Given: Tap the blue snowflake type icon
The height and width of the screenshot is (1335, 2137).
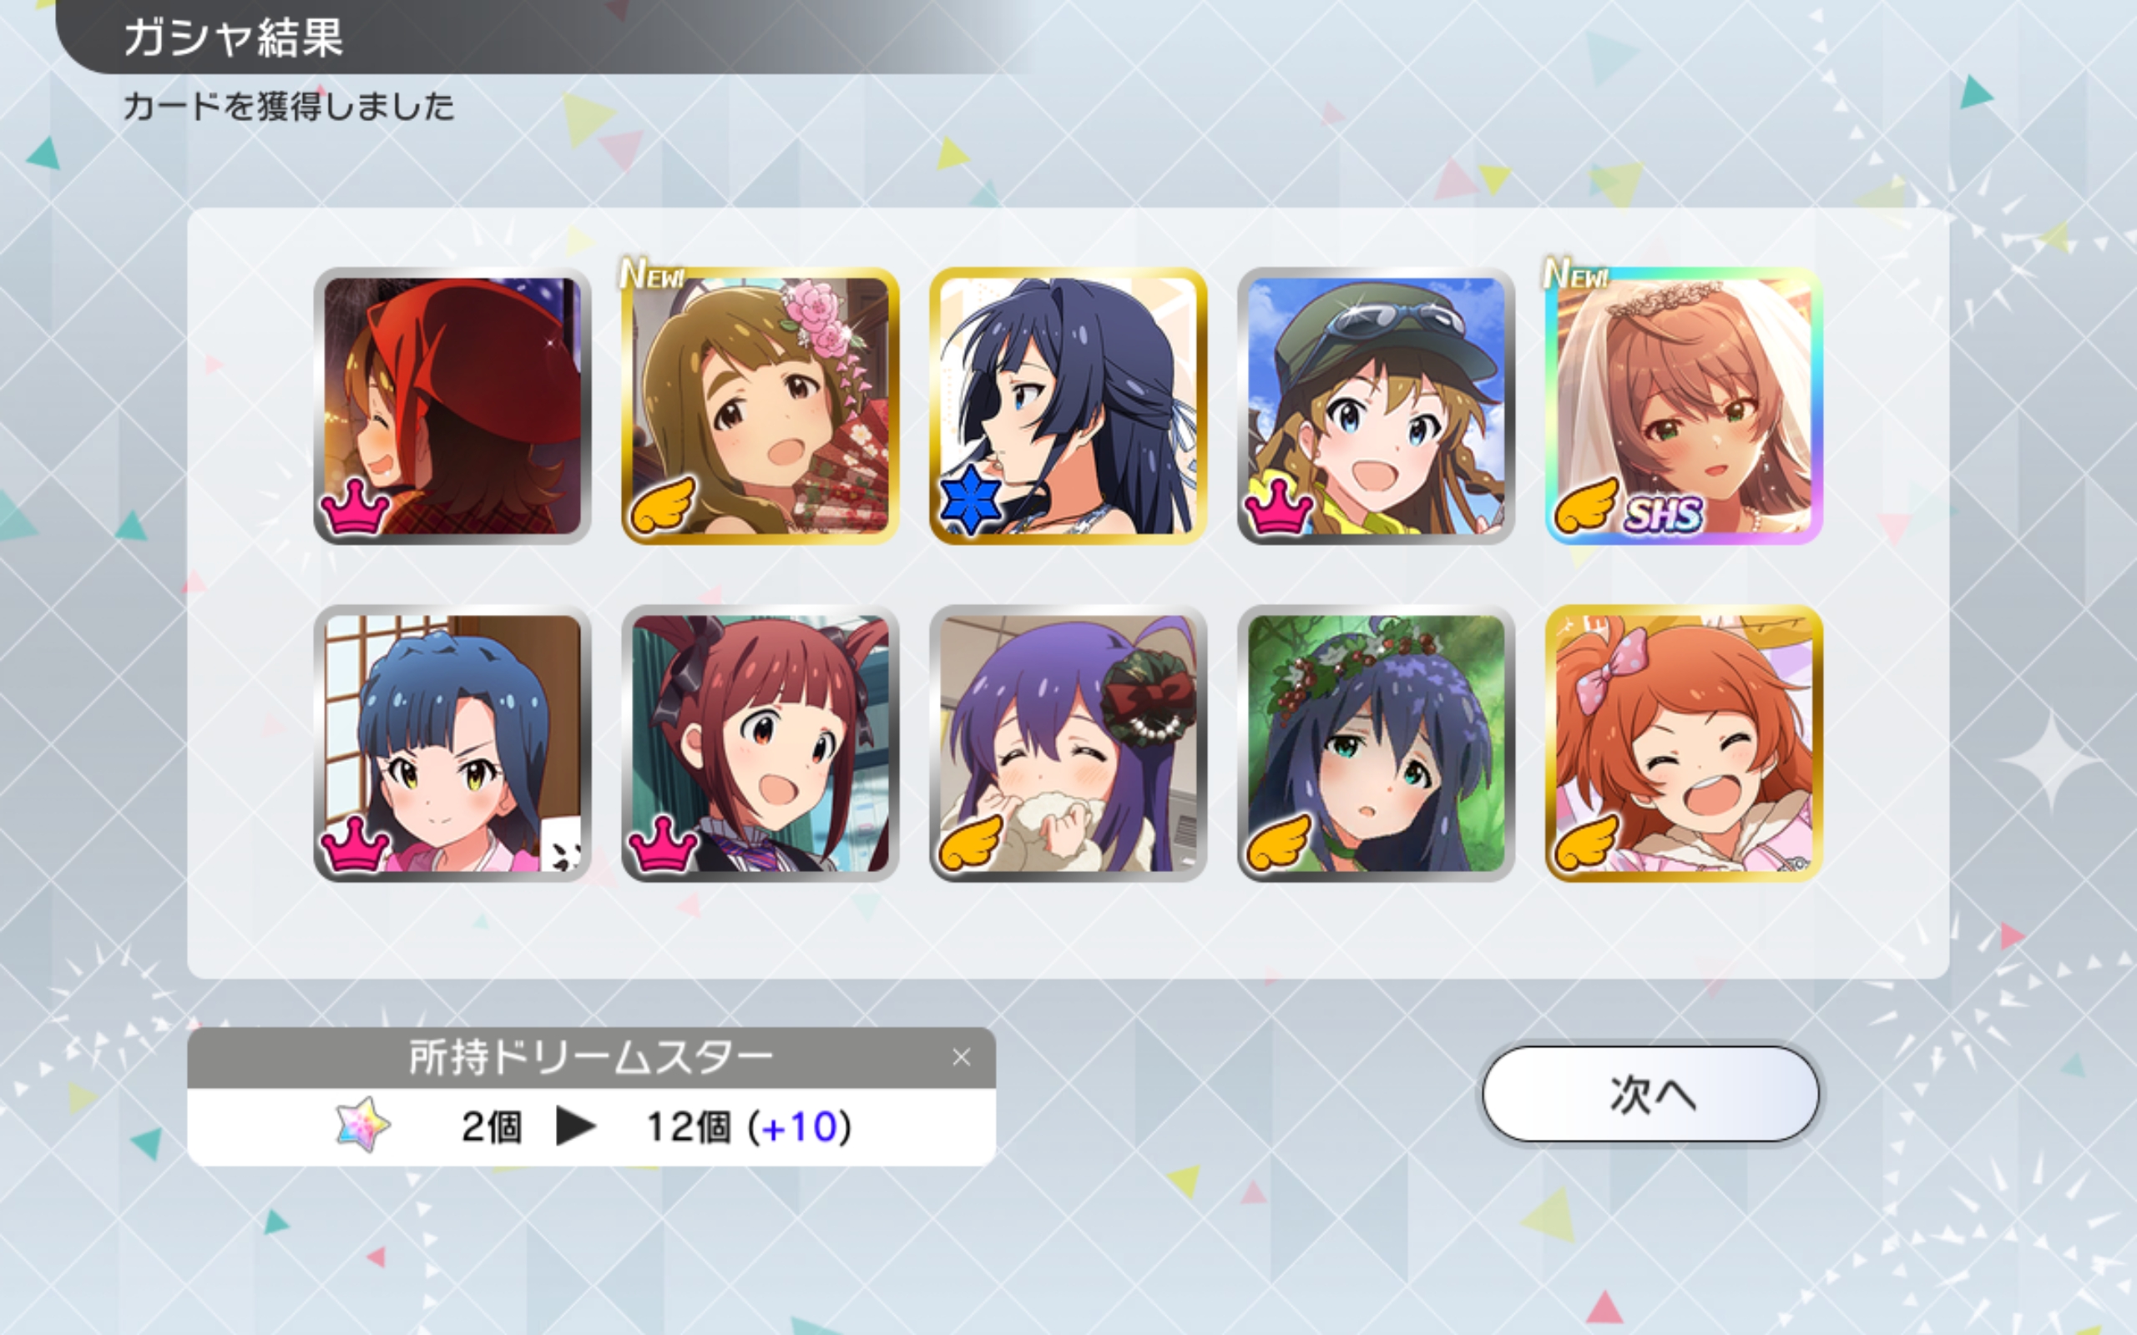Looking at the screenshot, I should tap(970, 499).
